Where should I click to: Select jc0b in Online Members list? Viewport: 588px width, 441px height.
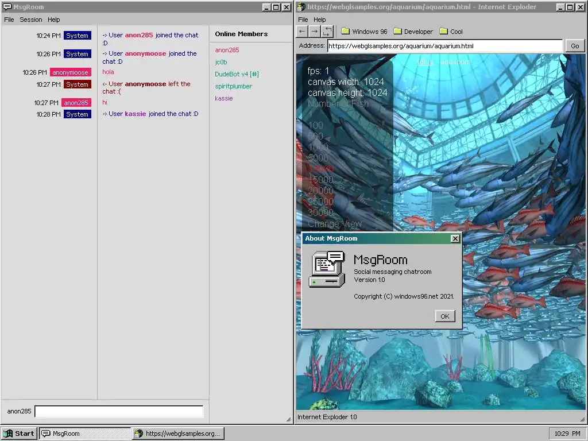coord(221,62)
